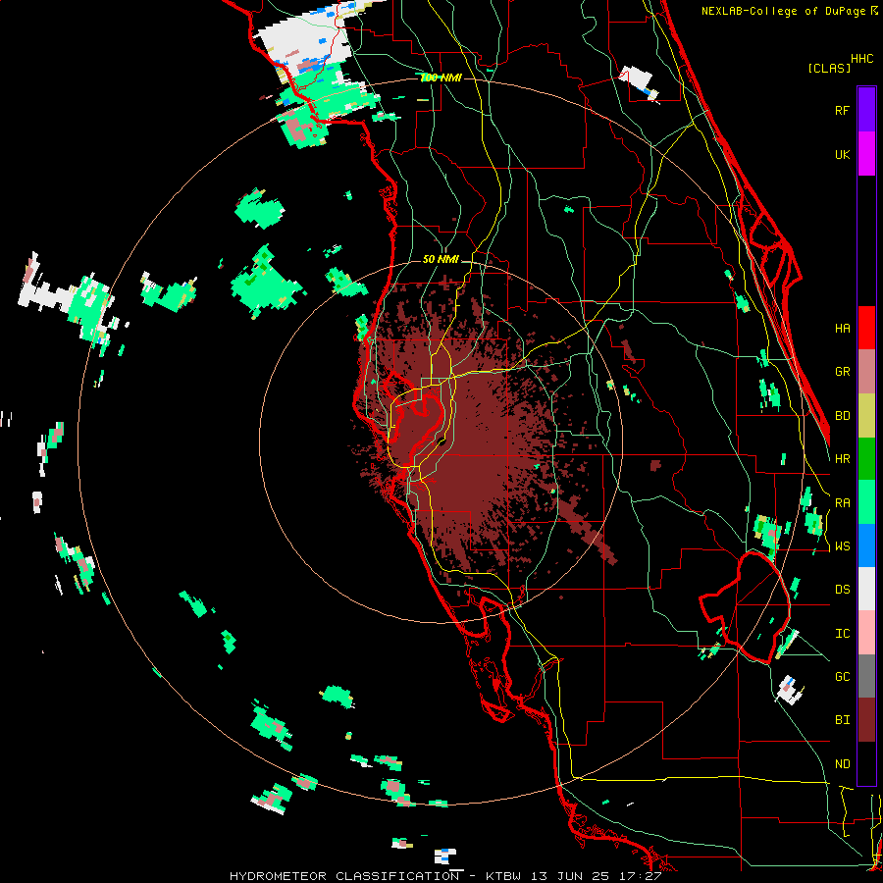Click the HA legend label
Screen dimensions: 883x883
pyautogui.click(x=842, y=329)
